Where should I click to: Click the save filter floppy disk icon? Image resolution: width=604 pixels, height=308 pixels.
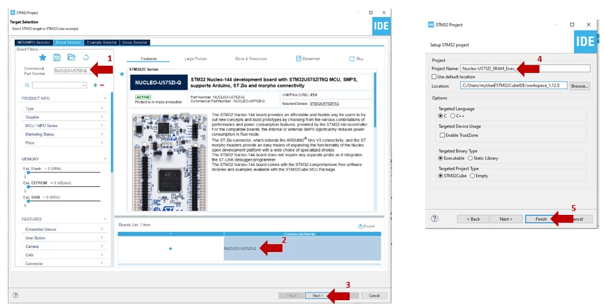[57, 58]
